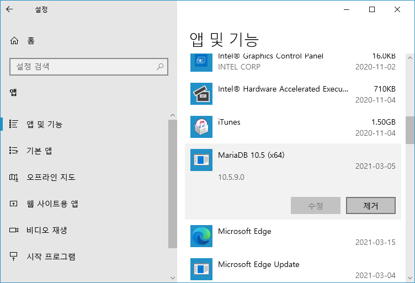
Task: Click the 710KB size value
Action: tap(385, 89)
